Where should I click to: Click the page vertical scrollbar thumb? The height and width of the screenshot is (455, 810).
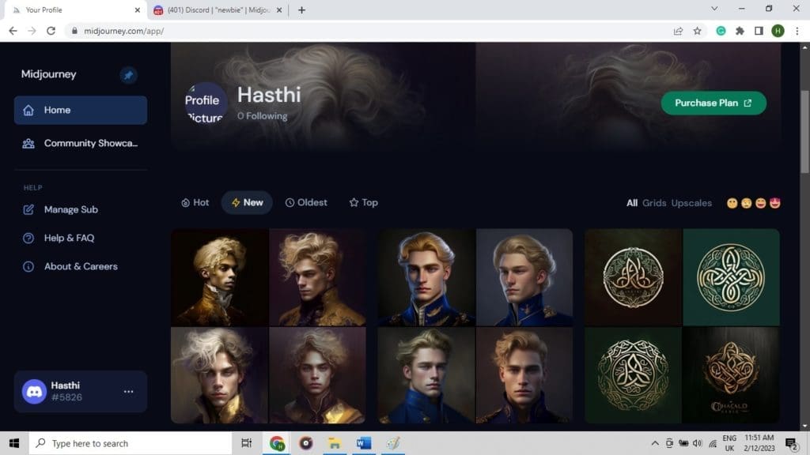(804, 132)
